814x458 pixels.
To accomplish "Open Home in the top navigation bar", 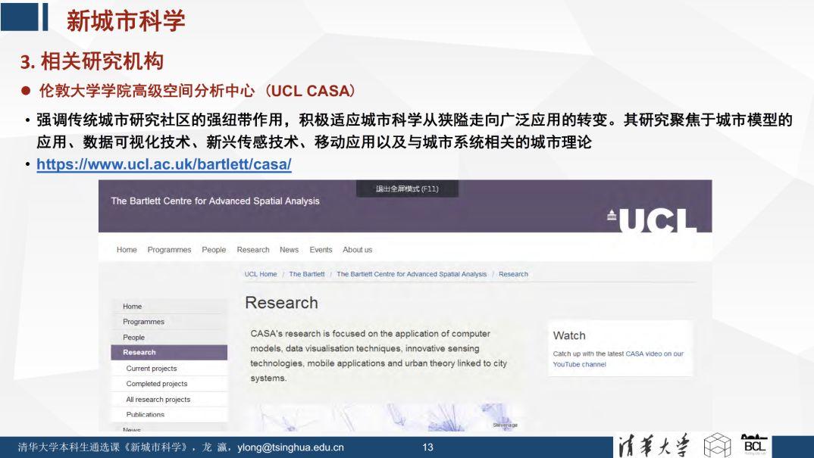I will click(x=127, y=250).
